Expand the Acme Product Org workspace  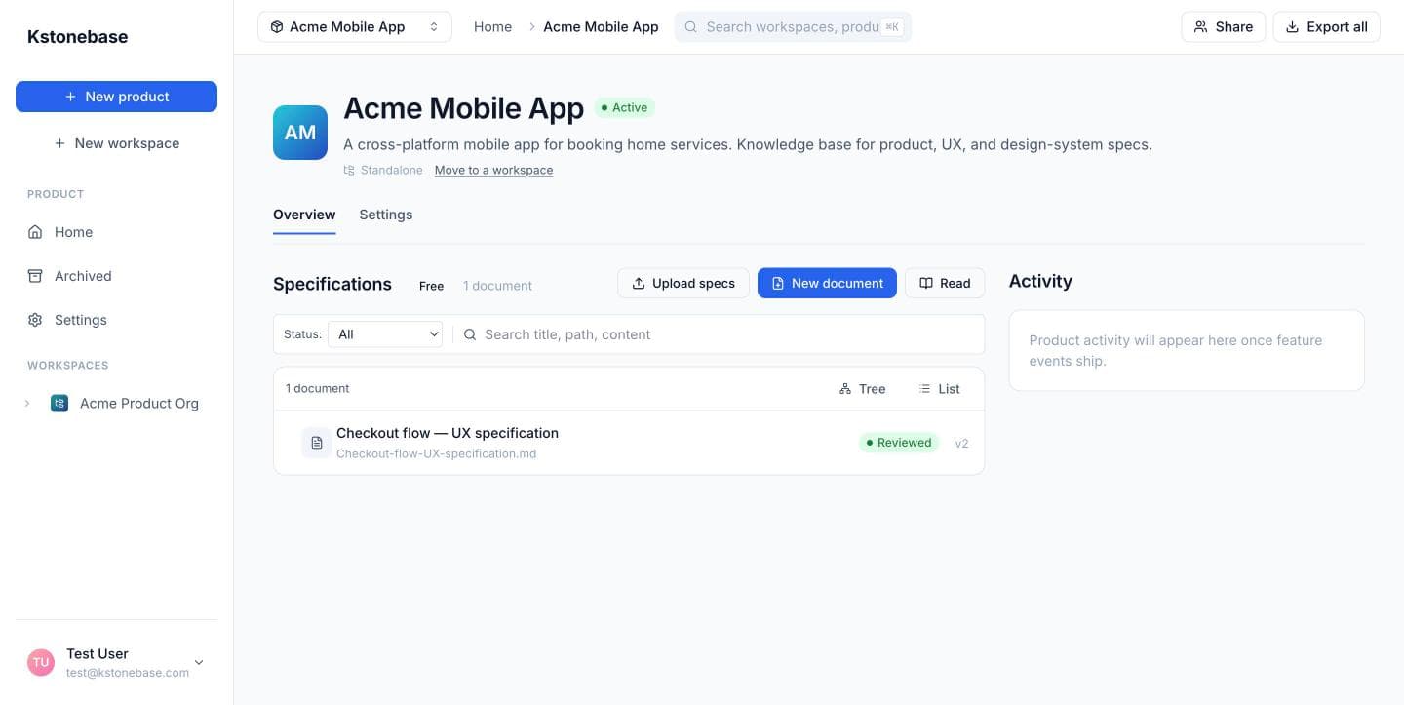[x=27, y=403]
